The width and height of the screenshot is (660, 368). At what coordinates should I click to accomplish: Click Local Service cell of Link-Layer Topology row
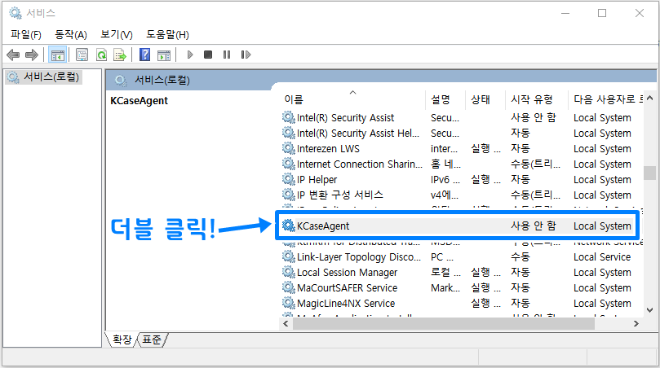[602, 257]
